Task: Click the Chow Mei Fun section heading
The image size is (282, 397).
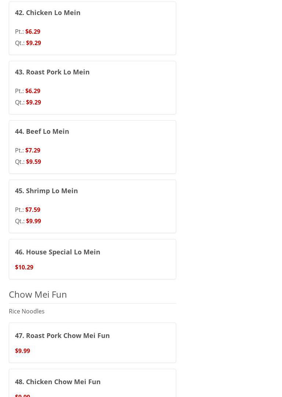Action: point(38,294)
